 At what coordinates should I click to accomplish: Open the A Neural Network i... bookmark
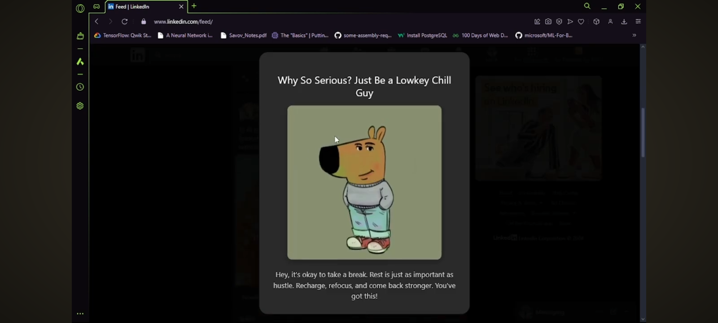185,35
